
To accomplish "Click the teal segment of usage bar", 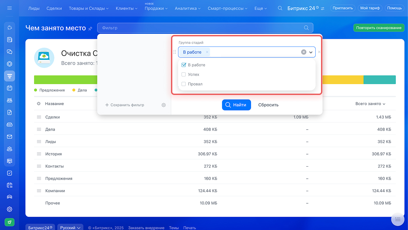I will pyautogui.click(x=380, y=80).
